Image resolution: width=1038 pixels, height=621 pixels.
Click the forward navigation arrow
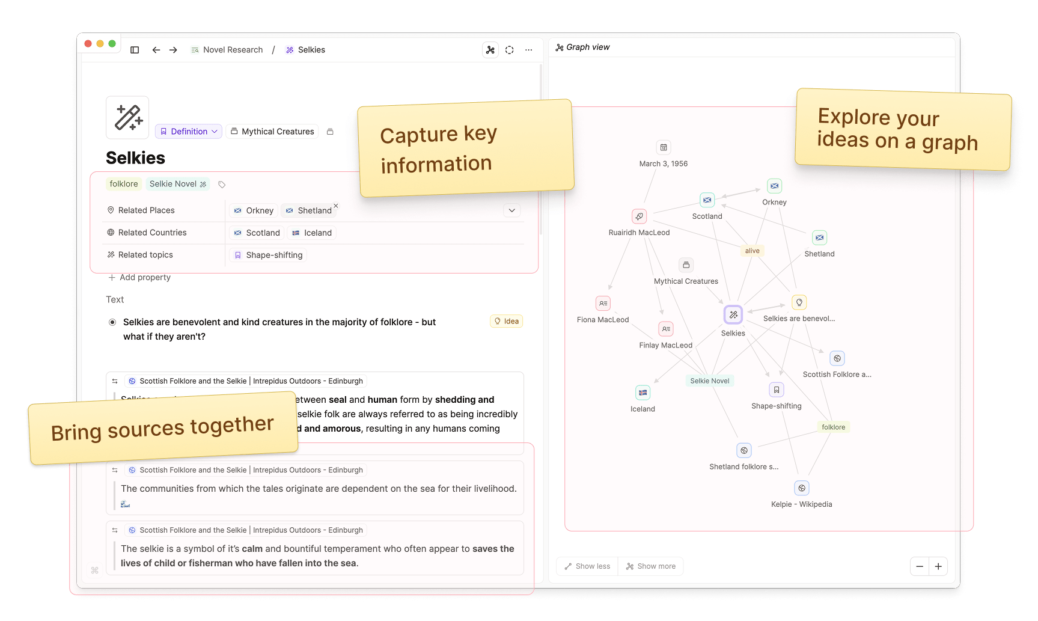click(173, 50)
